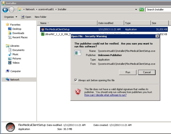Click the greyed Forward arrow button
Screen dimensions: 171x134
click(11, 10)
